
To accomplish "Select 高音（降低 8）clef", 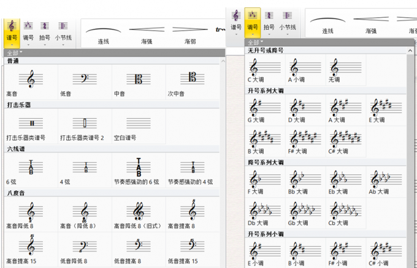I will [x=85, y=214].
